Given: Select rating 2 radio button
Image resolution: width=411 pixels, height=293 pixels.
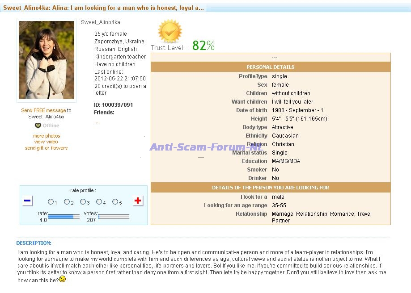Looking at the screenshot, I should 67,202.
